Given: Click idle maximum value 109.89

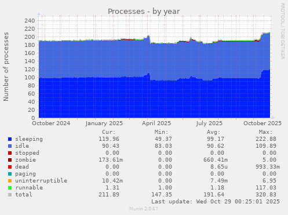Looking at the screenshot, I should tap(266, 146).
